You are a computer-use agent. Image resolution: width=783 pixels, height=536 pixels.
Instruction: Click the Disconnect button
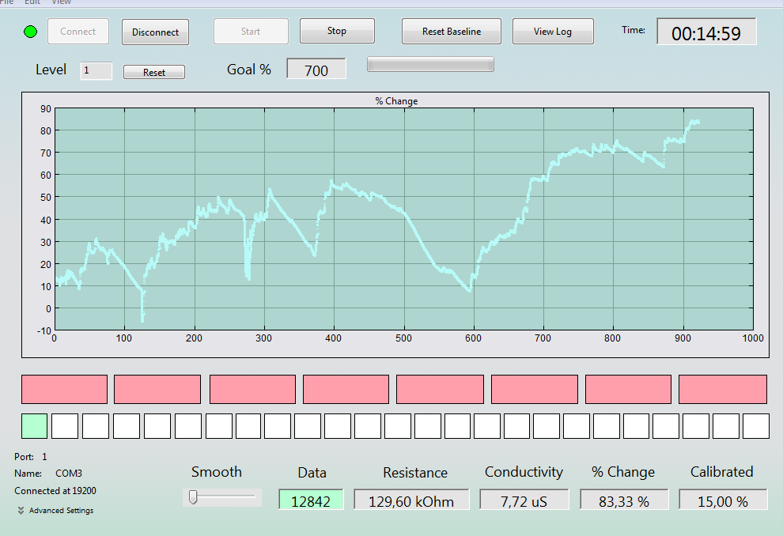click(155, 32)
